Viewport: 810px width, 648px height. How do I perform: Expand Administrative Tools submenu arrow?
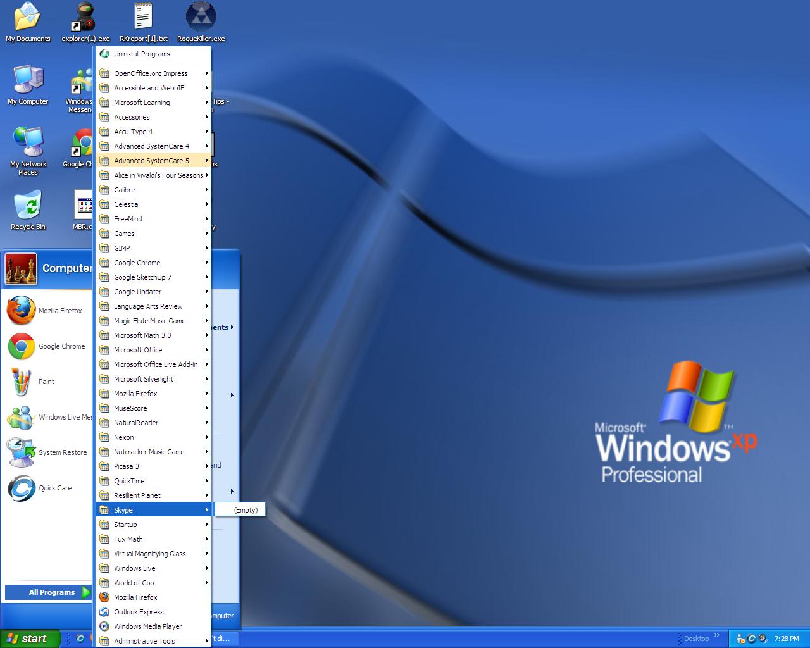[x=206, y=641]
